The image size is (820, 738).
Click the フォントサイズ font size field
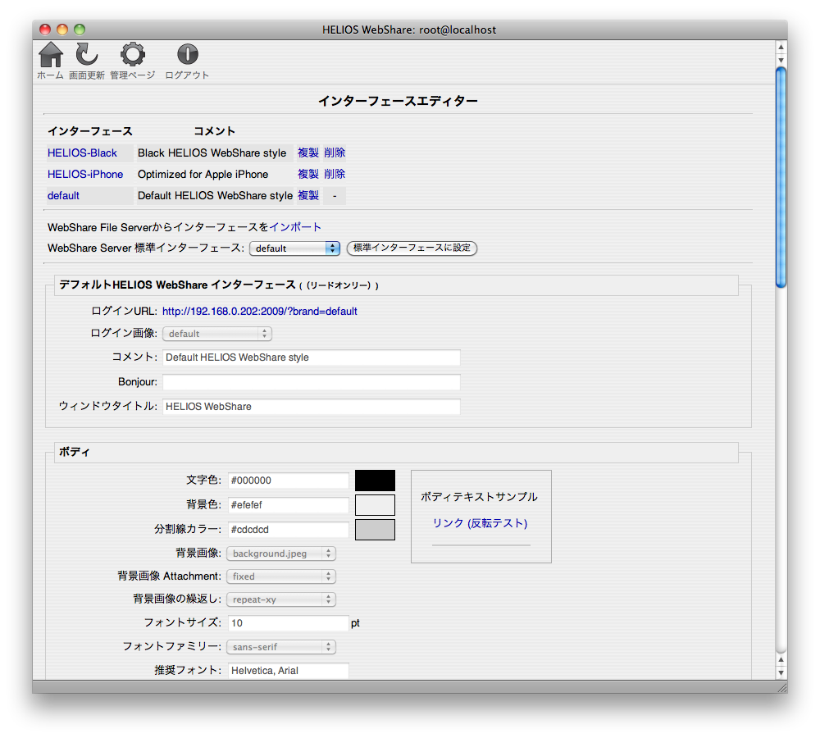[x=288, y=623]
